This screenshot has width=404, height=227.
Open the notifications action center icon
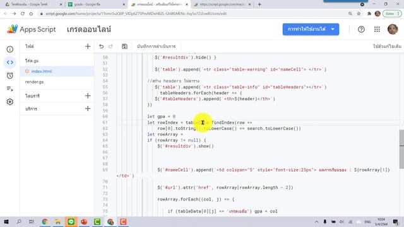[396, 221]
